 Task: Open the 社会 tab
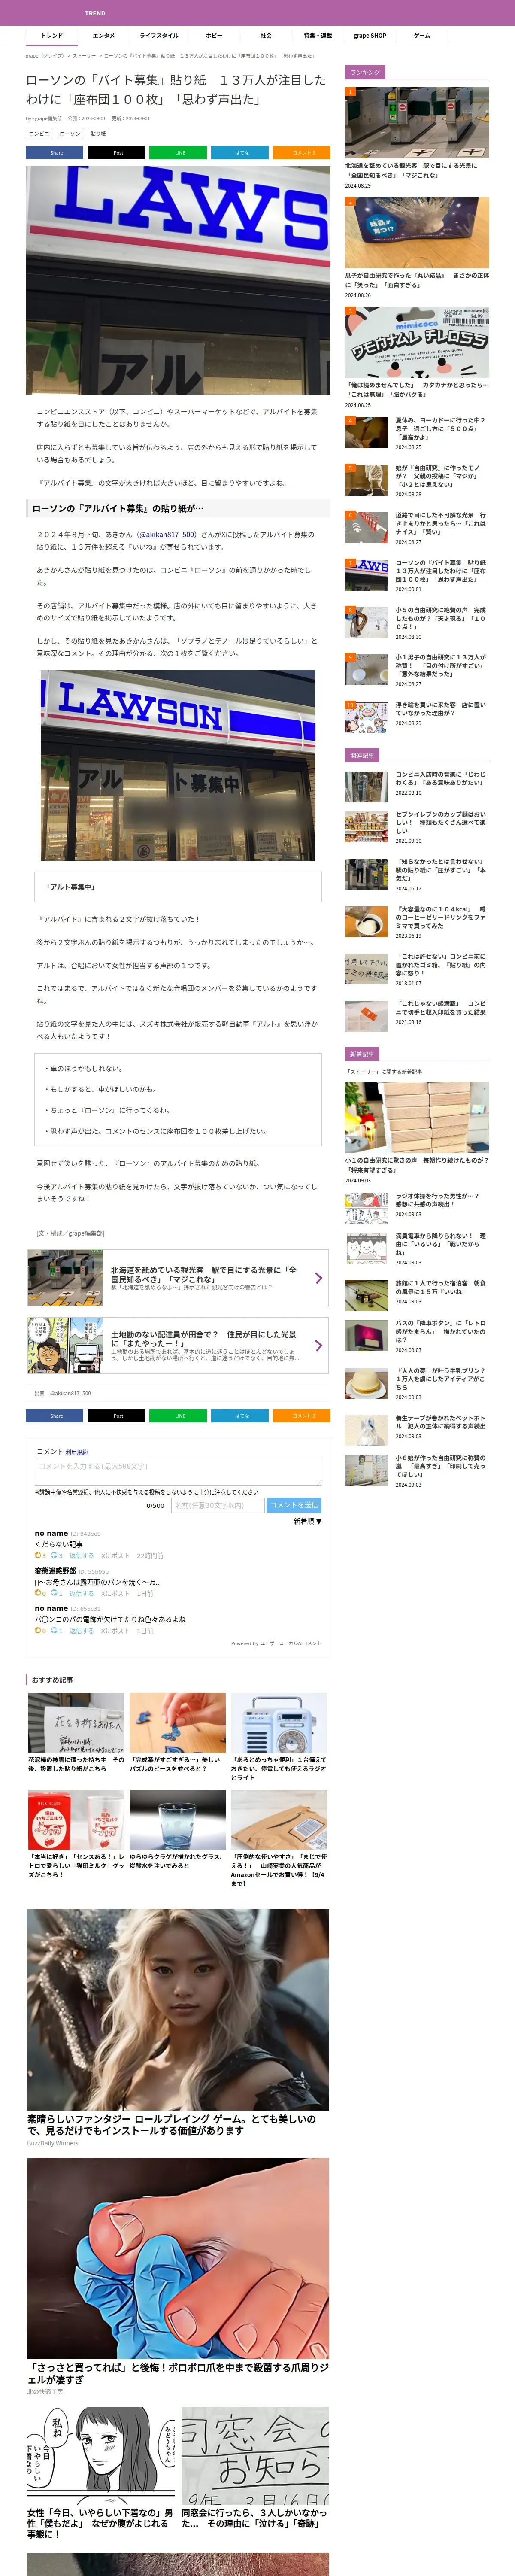tap(266, 36)
